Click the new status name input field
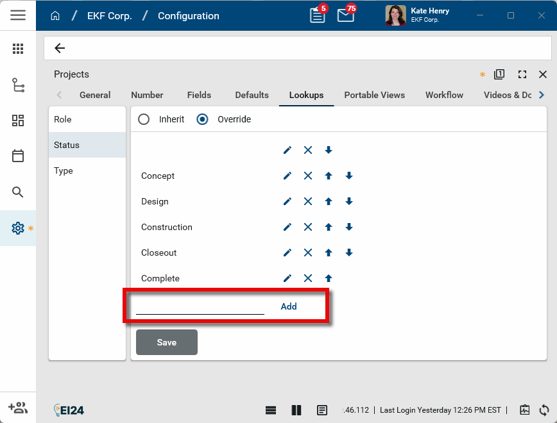The height and width of the screenshot is (423, 557). click(200, 306)
